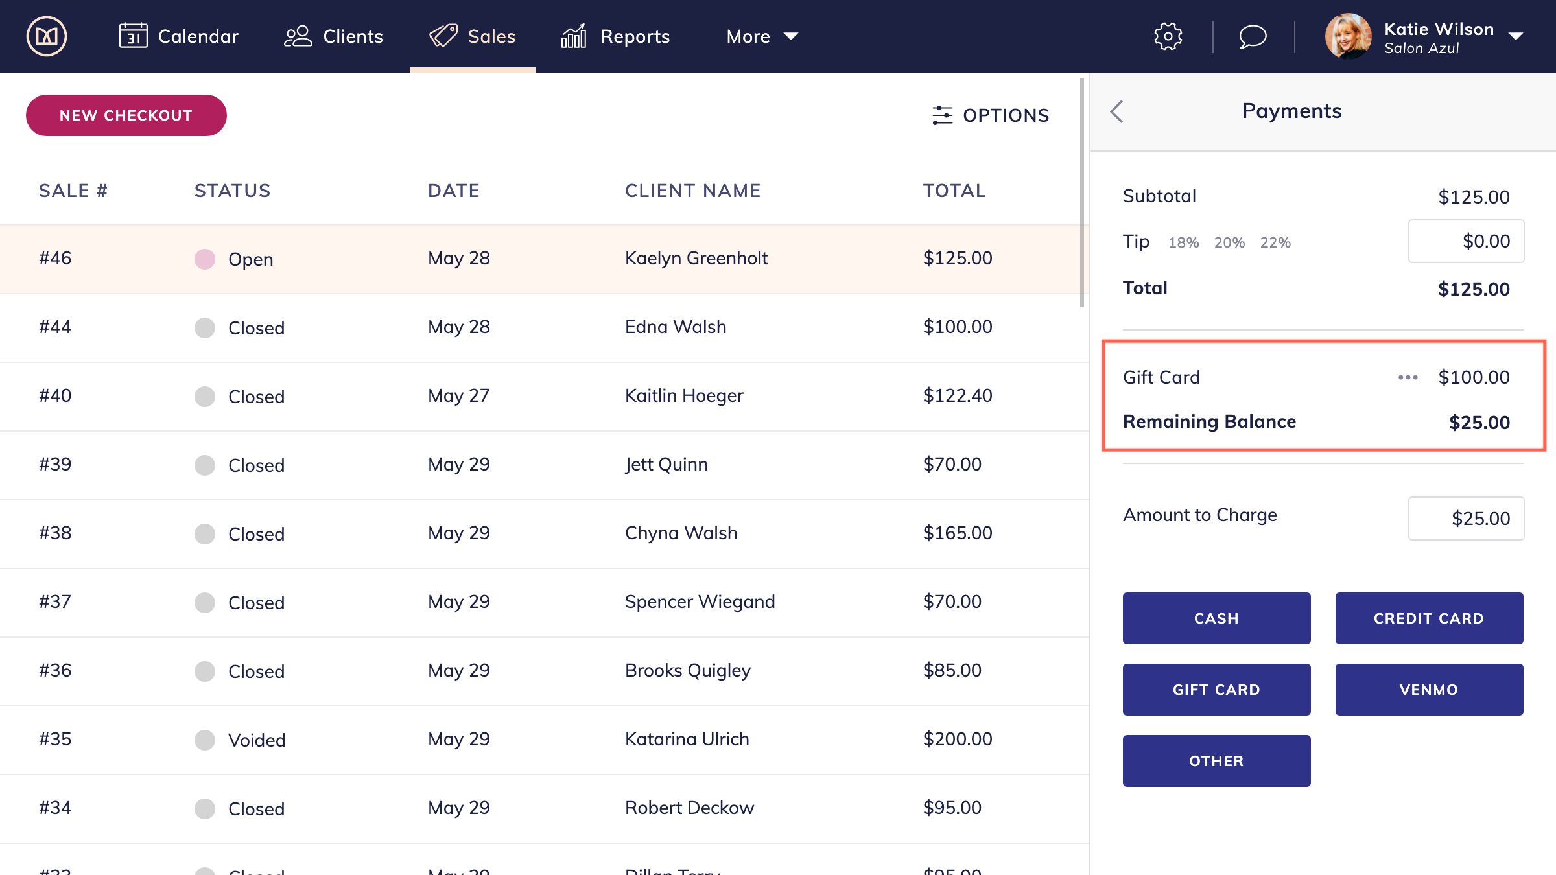Apply the 20% tip option
1556x875 pixels.
(x=1229, y=242)
